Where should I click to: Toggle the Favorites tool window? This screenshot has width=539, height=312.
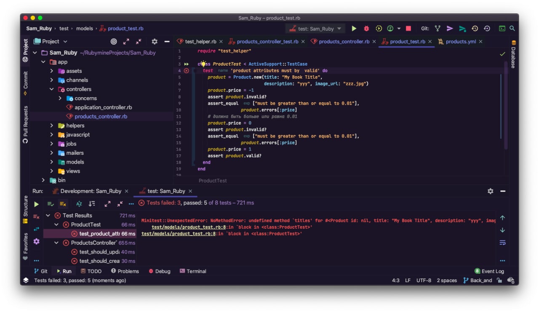tap(25, 246)
